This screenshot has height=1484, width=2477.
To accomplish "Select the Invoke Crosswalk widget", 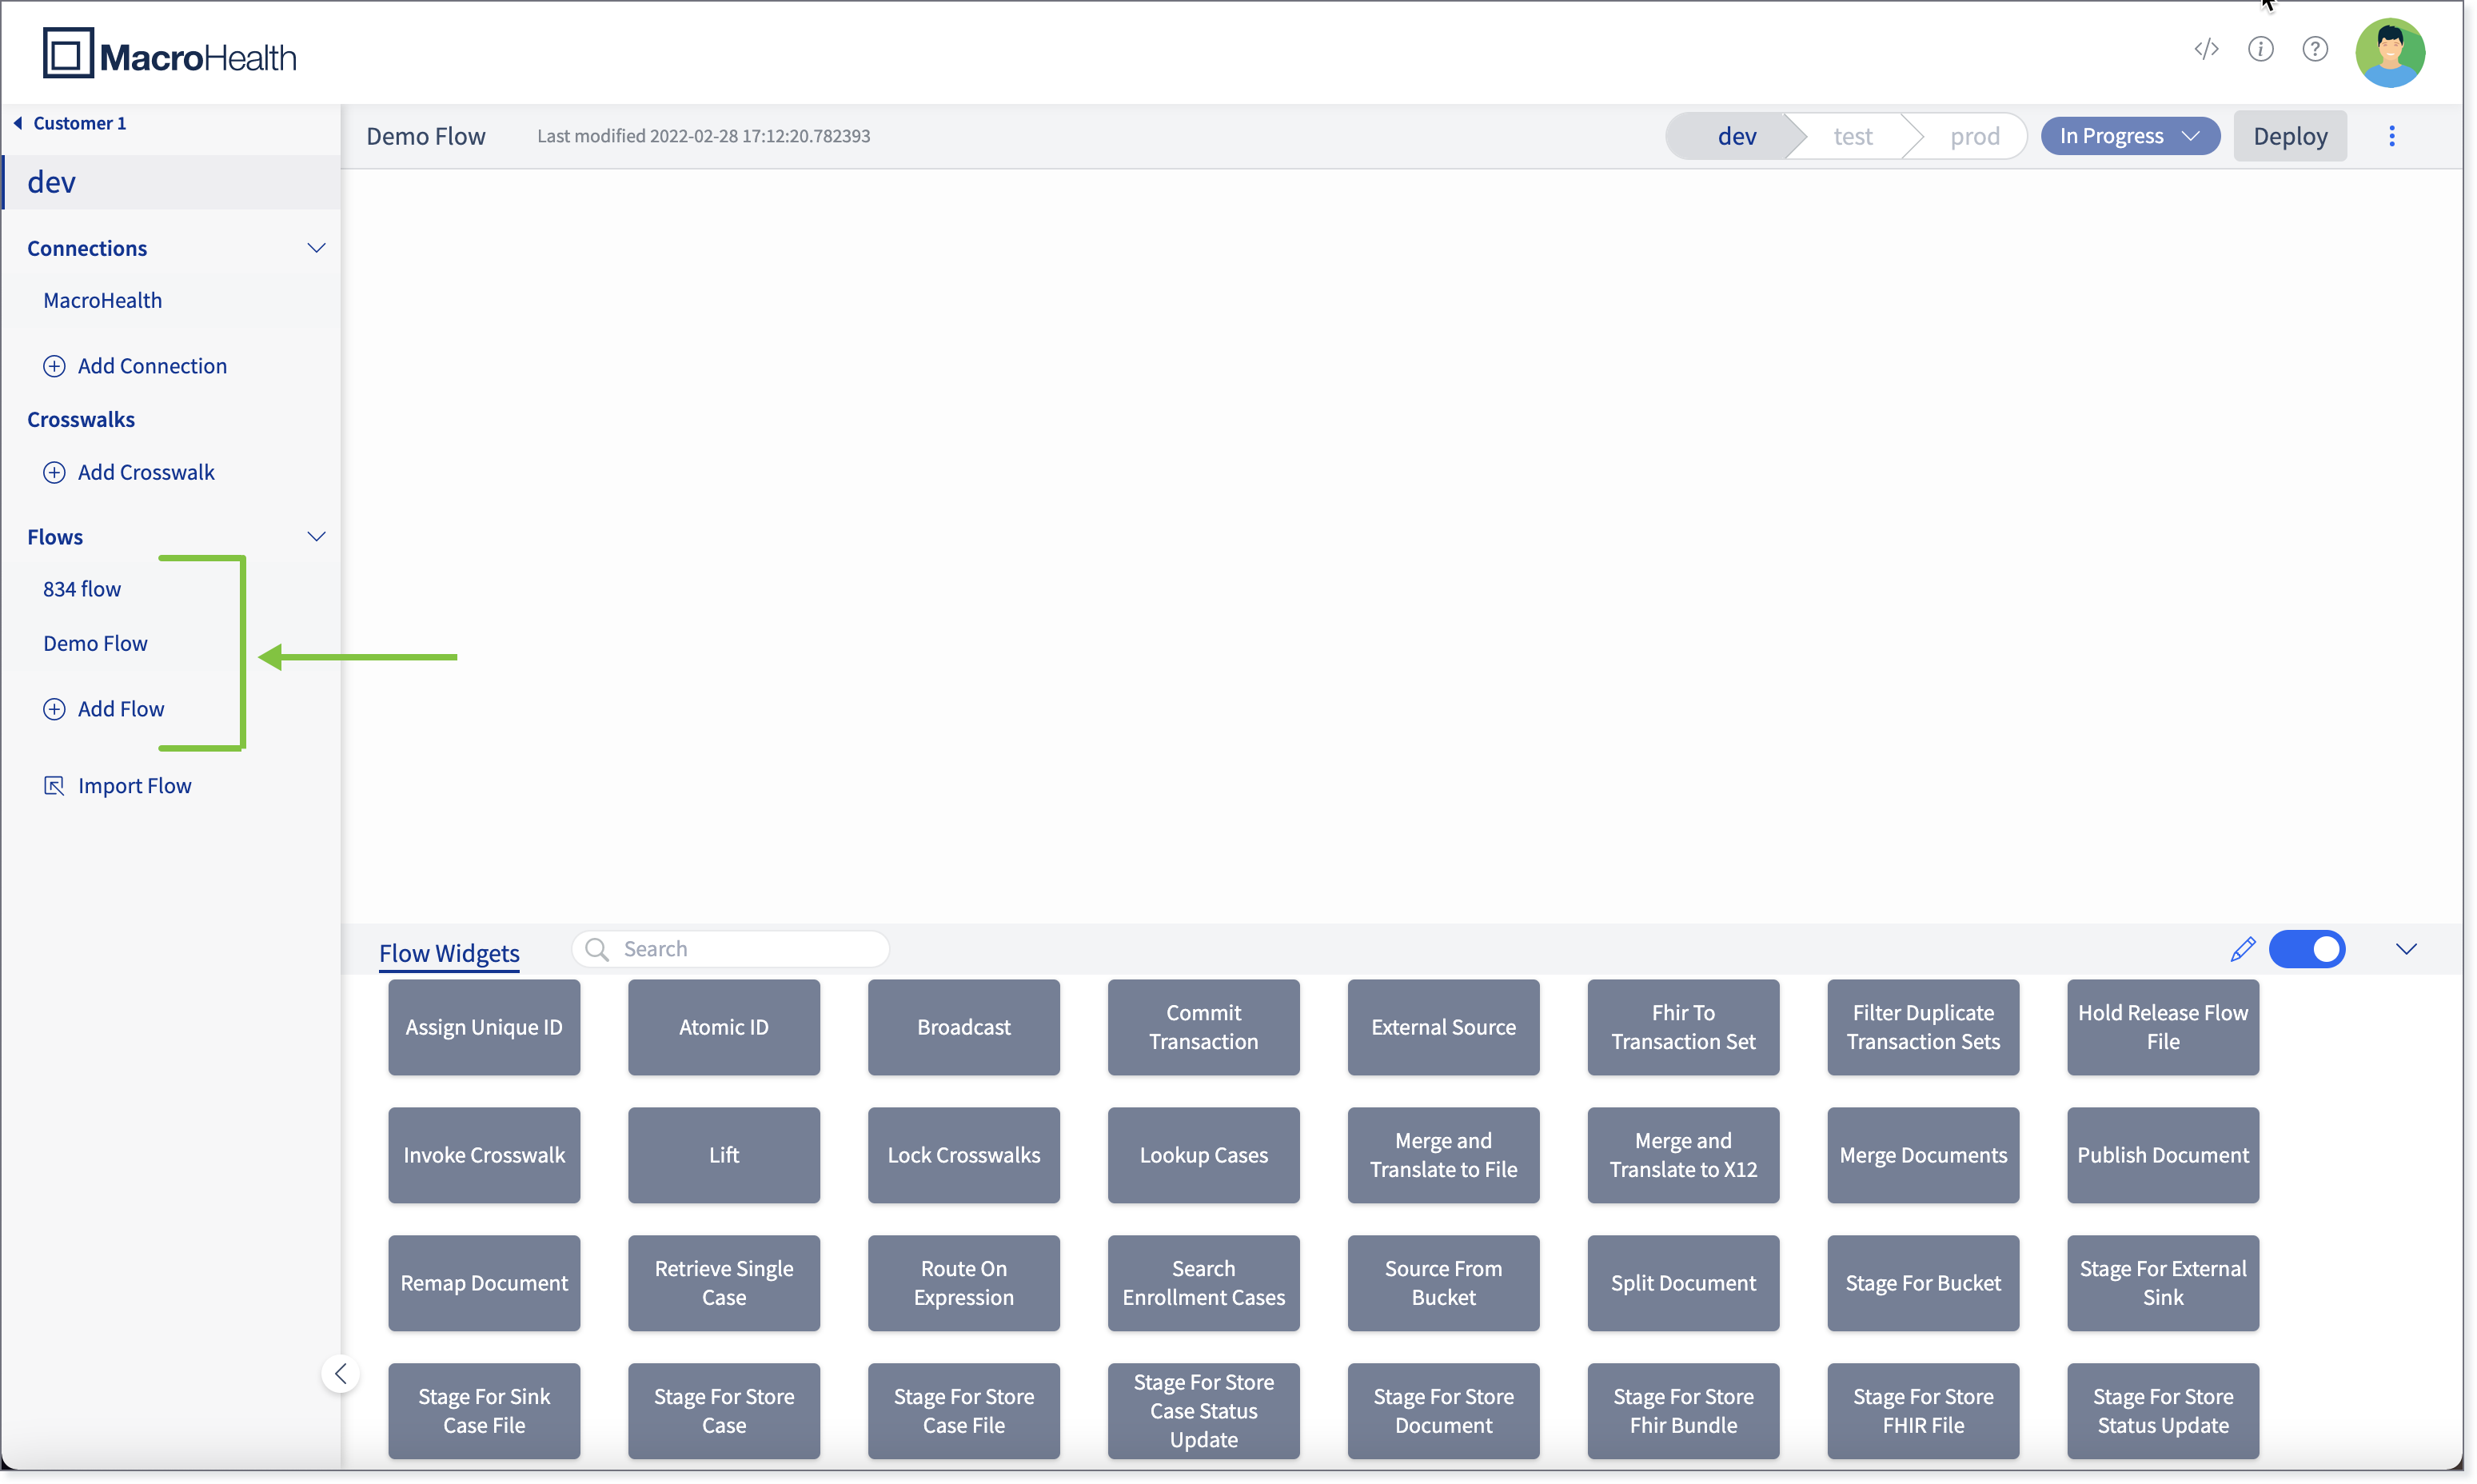I will pos(484,1155).
